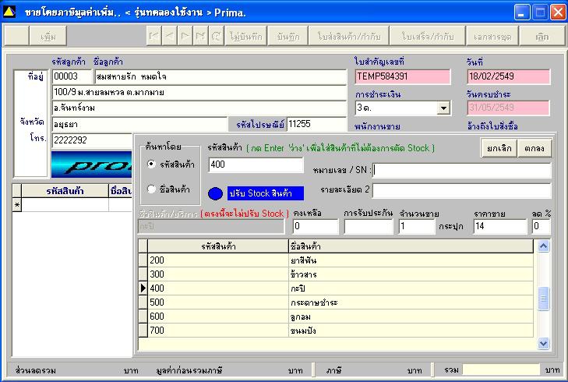This screenshot has height=382, width=568.
Task: Click the refresh icon in toolbar
Action: click(216, 37)
